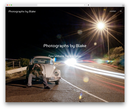Image resolution: width=130 pixels, height=110 pixels.
Task: Click the circular social icon next to CONTACT
Action: tap(121, 11)
